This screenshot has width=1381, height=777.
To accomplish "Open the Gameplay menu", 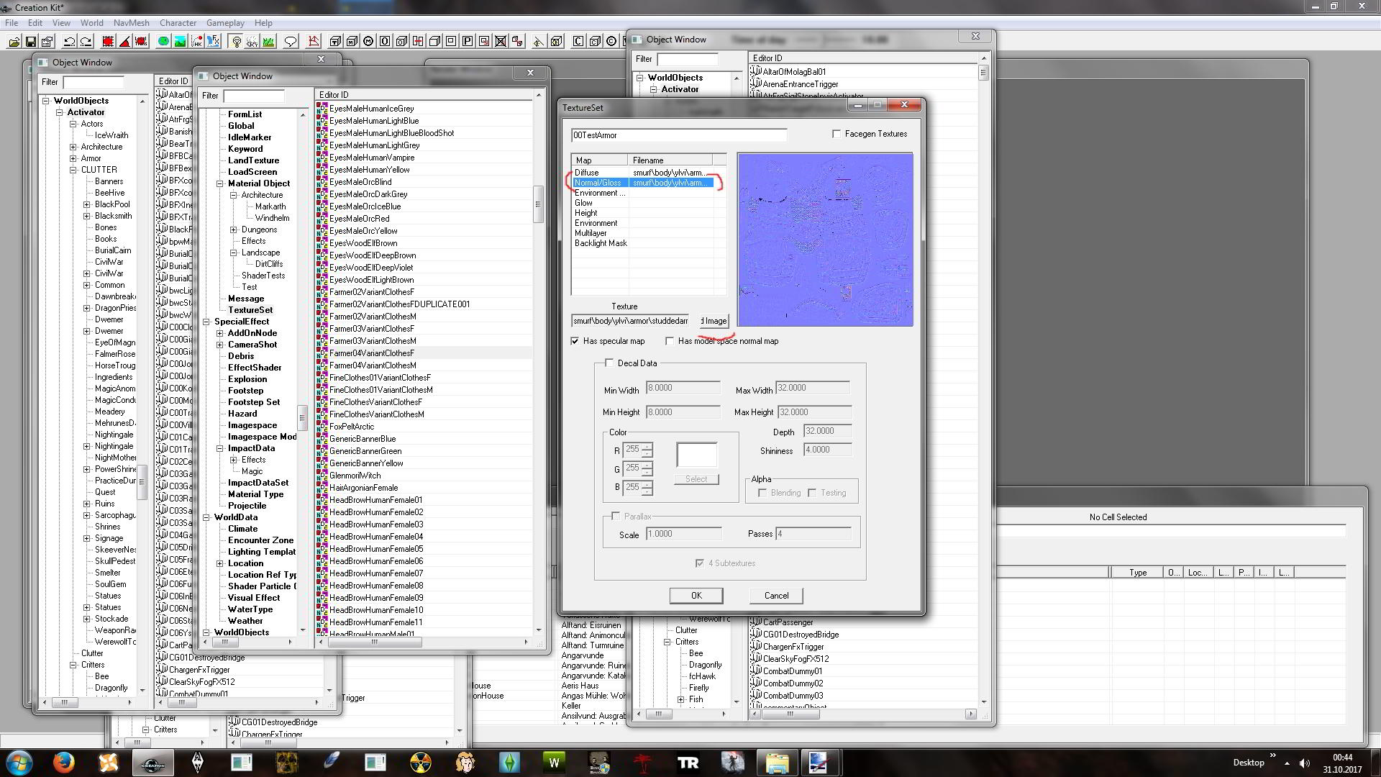I will [225, 23].
